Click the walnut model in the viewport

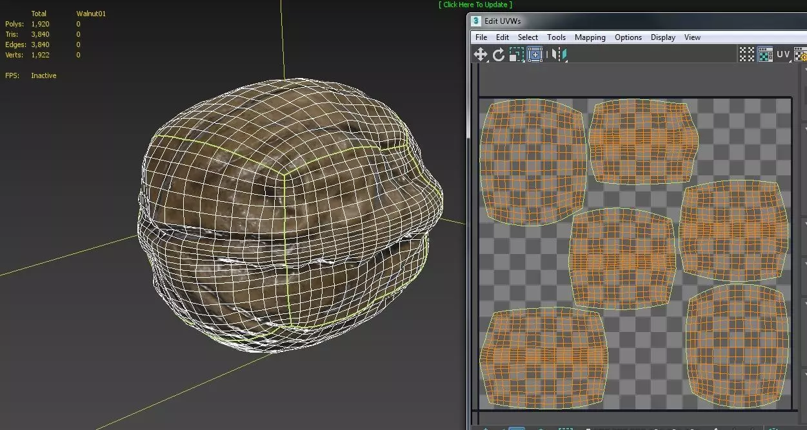coord(290,217)
